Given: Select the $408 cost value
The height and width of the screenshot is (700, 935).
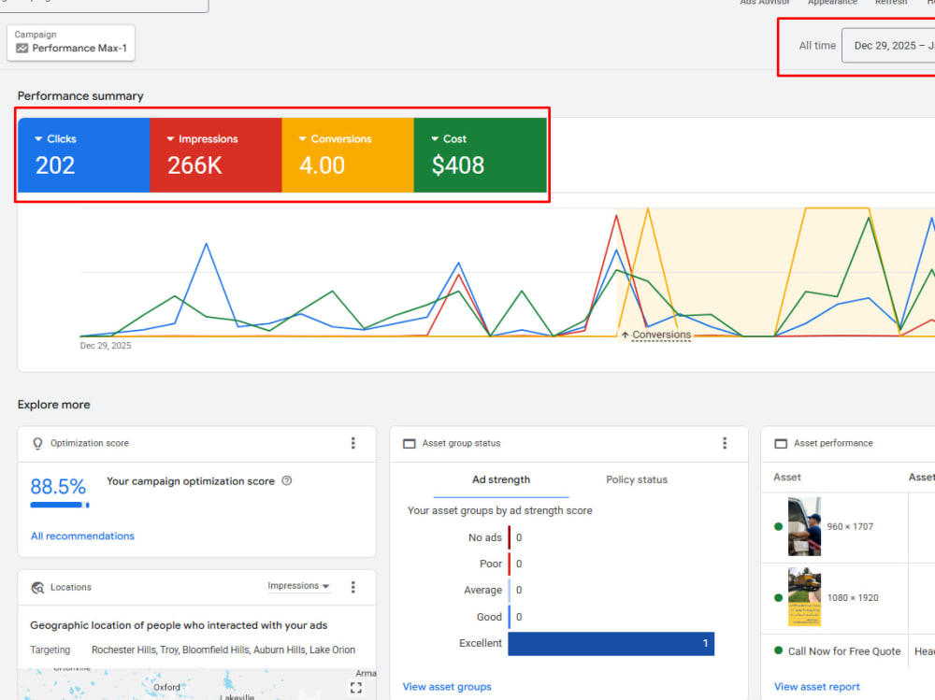Looking at the screenshot, I should tap(458, 165).
